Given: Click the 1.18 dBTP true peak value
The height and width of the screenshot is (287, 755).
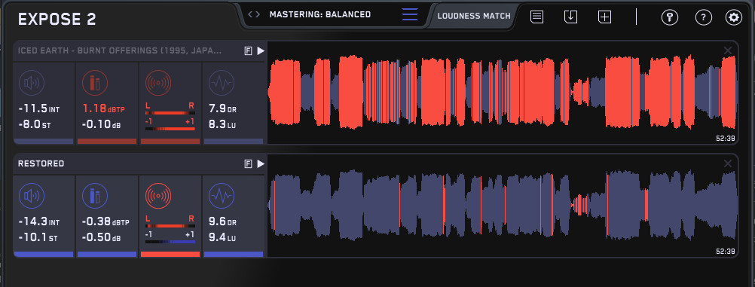Looking at the screenshot, I should [103, 109].
